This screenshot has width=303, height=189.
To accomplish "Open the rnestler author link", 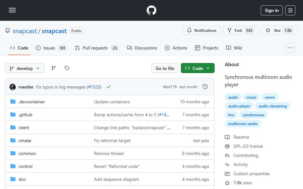I will click(x=26, y=87).
